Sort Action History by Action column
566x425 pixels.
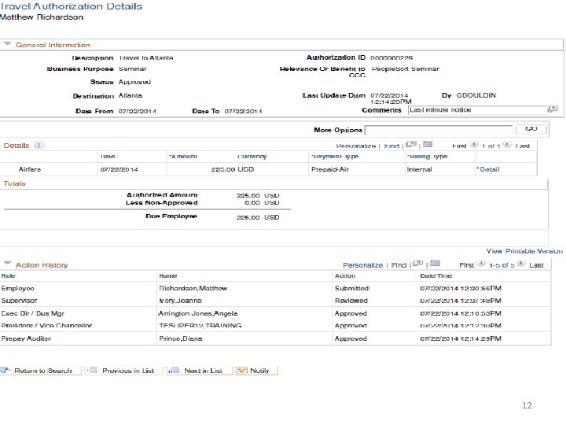(345, 275)
